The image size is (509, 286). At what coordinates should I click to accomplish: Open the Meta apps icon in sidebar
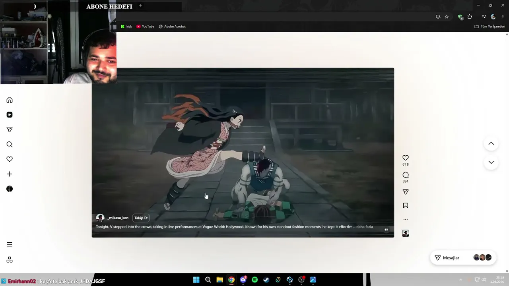pos(10,260)
